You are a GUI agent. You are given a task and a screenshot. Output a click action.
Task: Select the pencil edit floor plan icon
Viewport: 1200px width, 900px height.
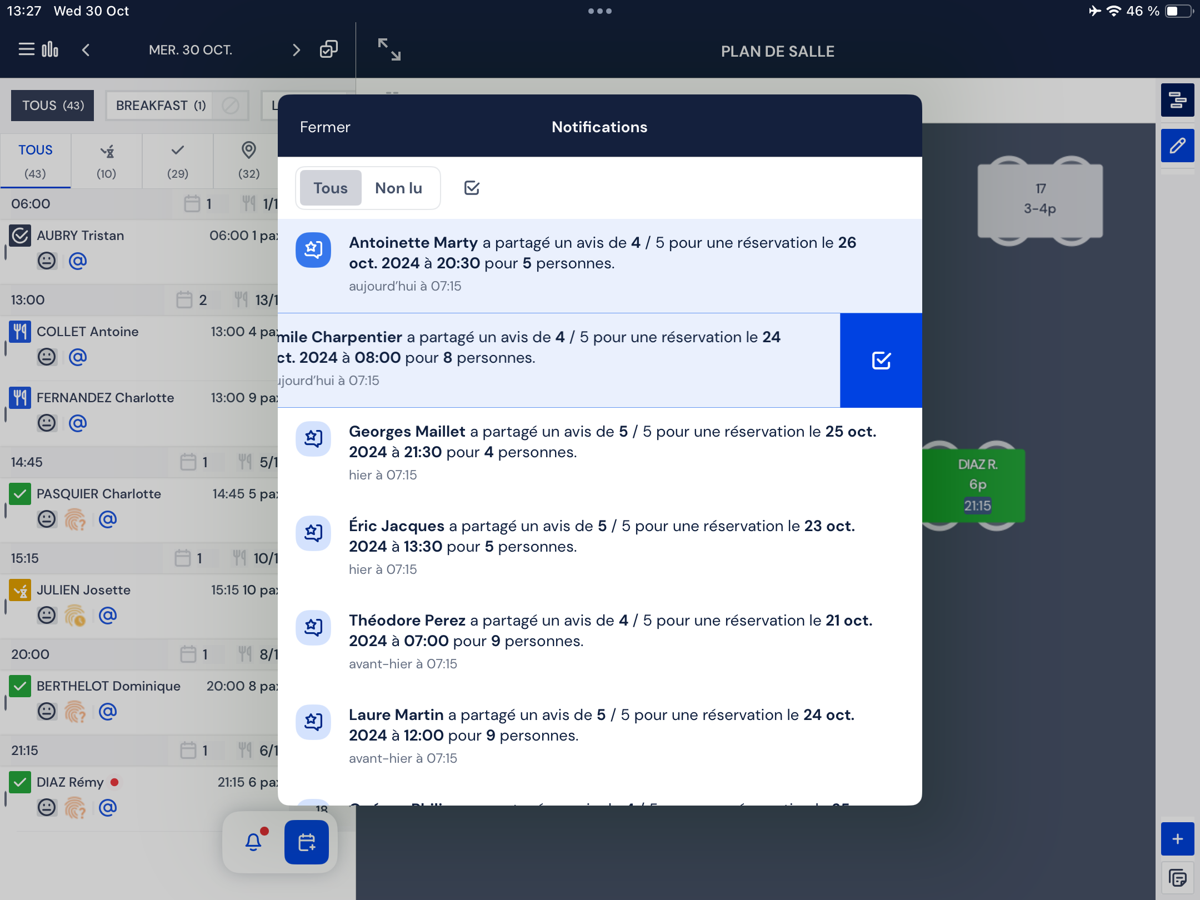(x=1177, y=146)
